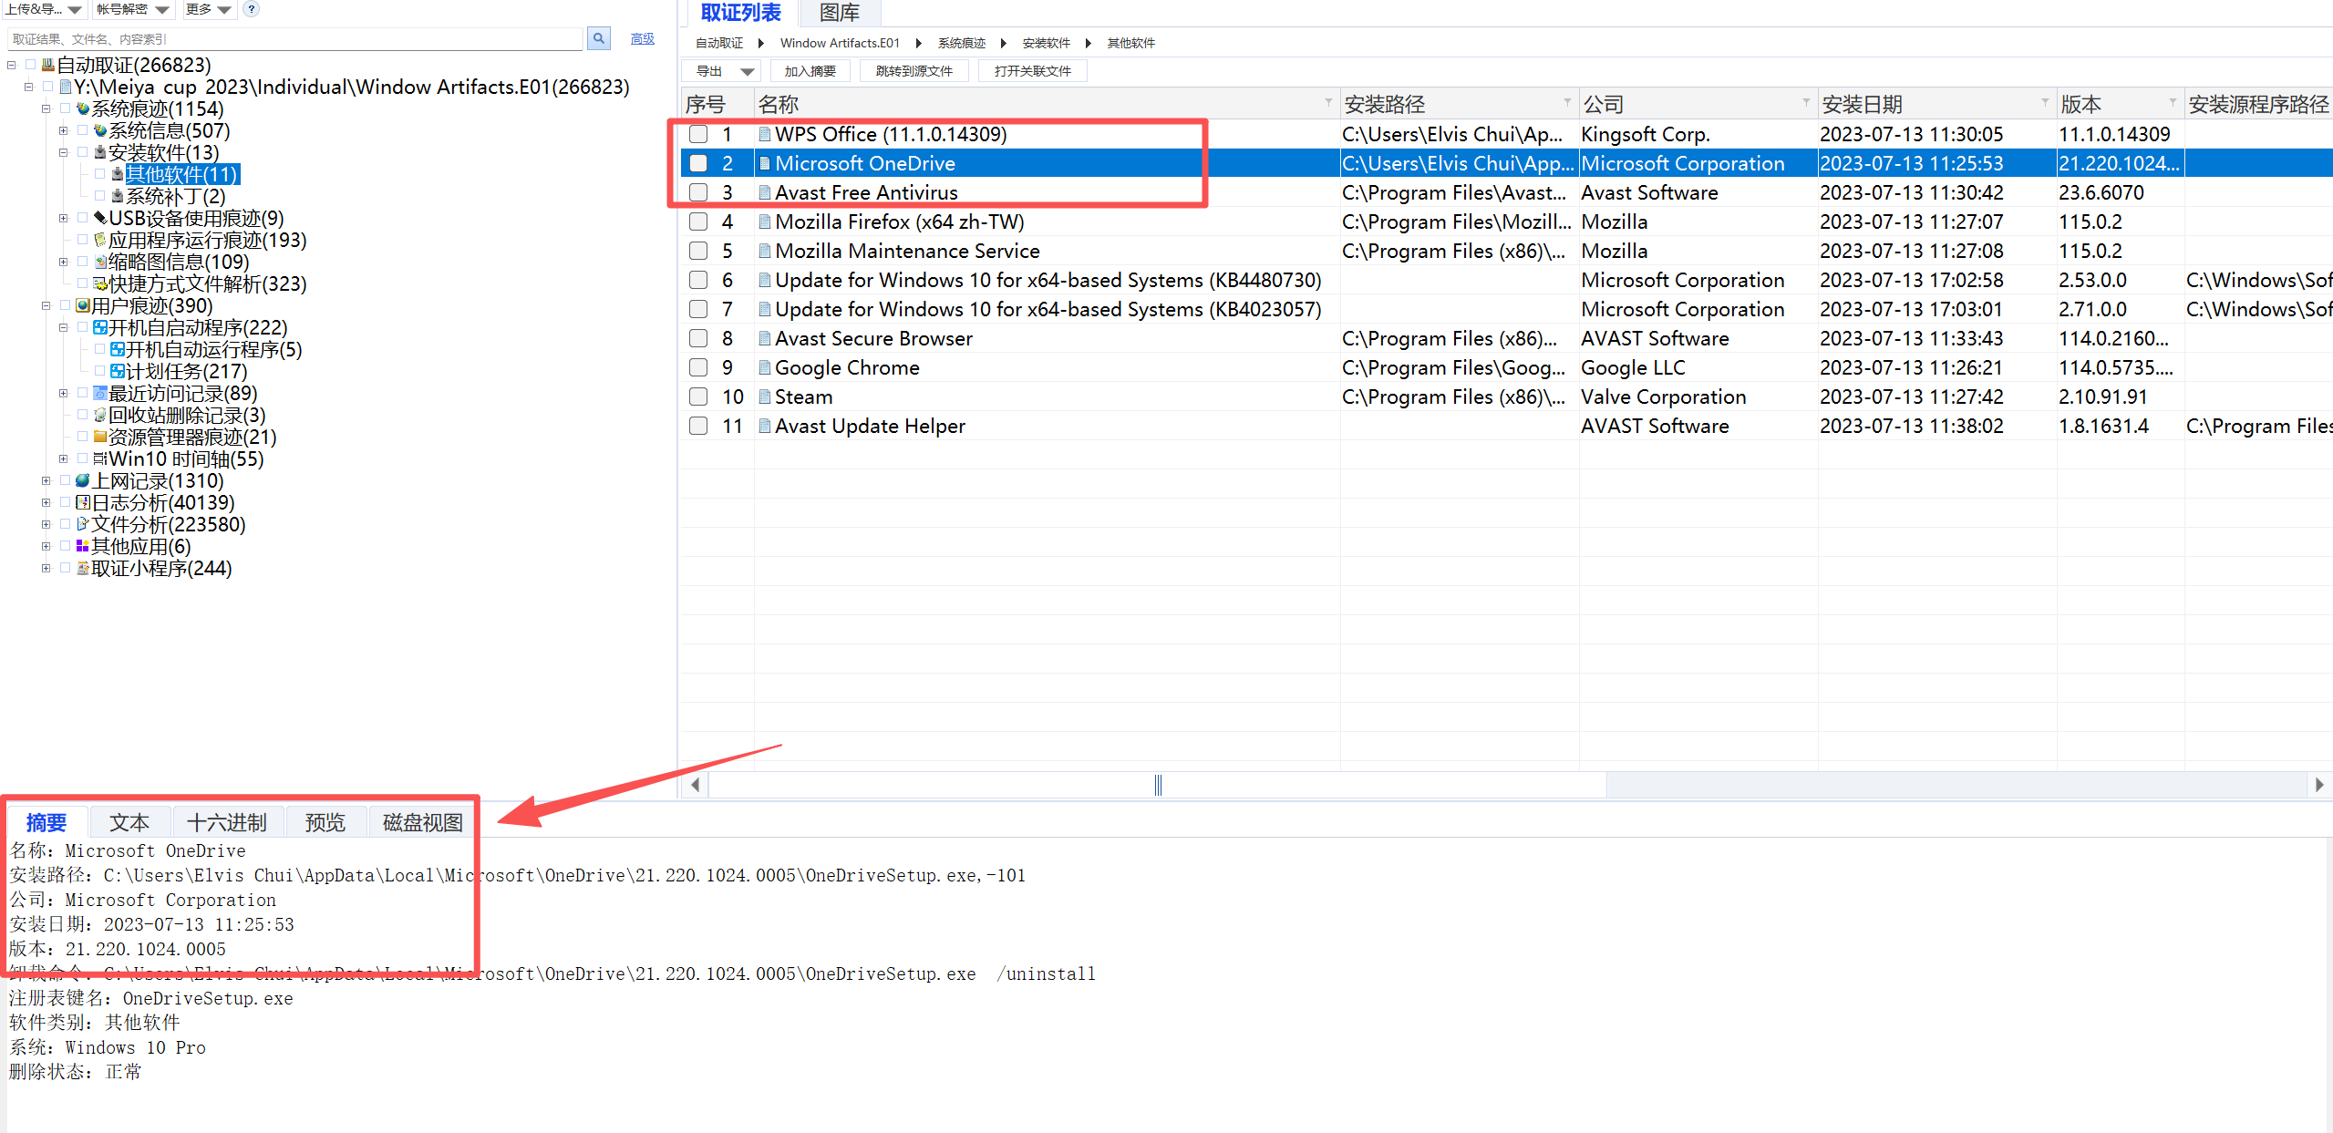Click the 加入摘要 button
The image size is (2333, 1133).
tap(810, 71)
